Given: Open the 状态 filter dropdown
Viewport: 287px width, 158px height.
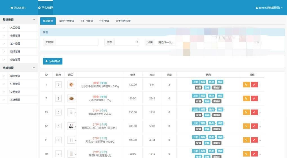Looking at the screenshot, I should [x=127, y=42].
